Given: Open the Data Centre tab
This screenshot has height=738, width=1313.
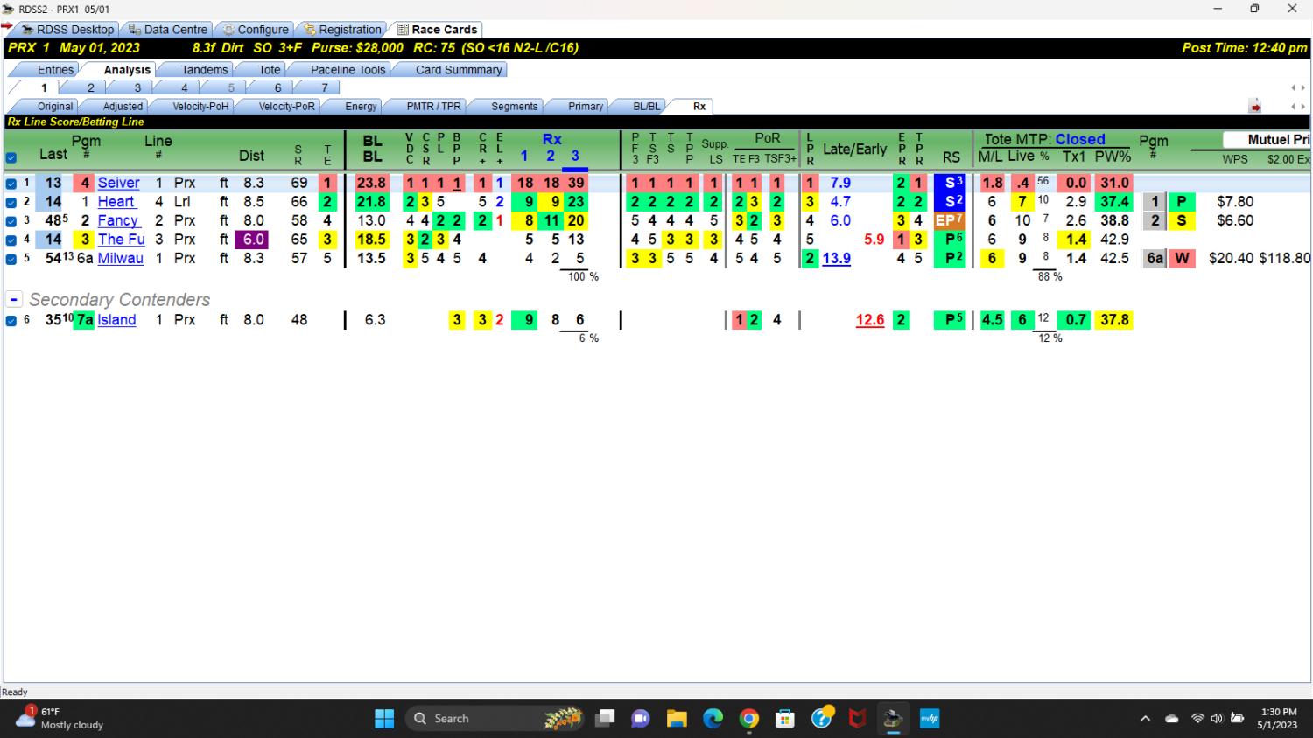Looking at the screenshot, I should click(x=167, y=29).
